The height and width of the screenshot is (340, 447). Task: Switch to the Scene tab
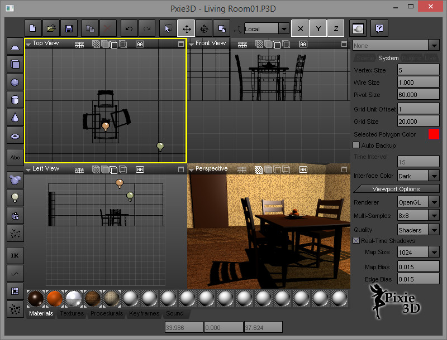[x=365, y=58]
